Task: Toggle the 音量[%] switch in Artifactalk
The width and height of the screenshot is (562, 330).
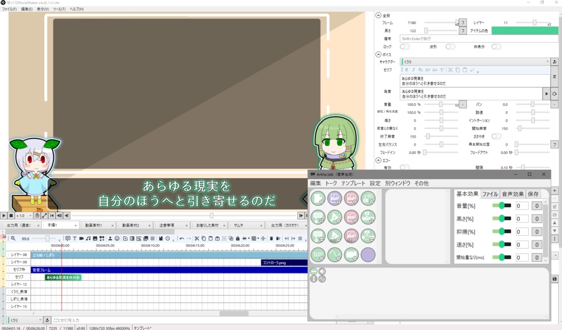Action: click(502, 206)
